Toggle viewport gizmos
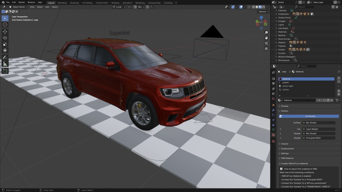 click(233, 7)
